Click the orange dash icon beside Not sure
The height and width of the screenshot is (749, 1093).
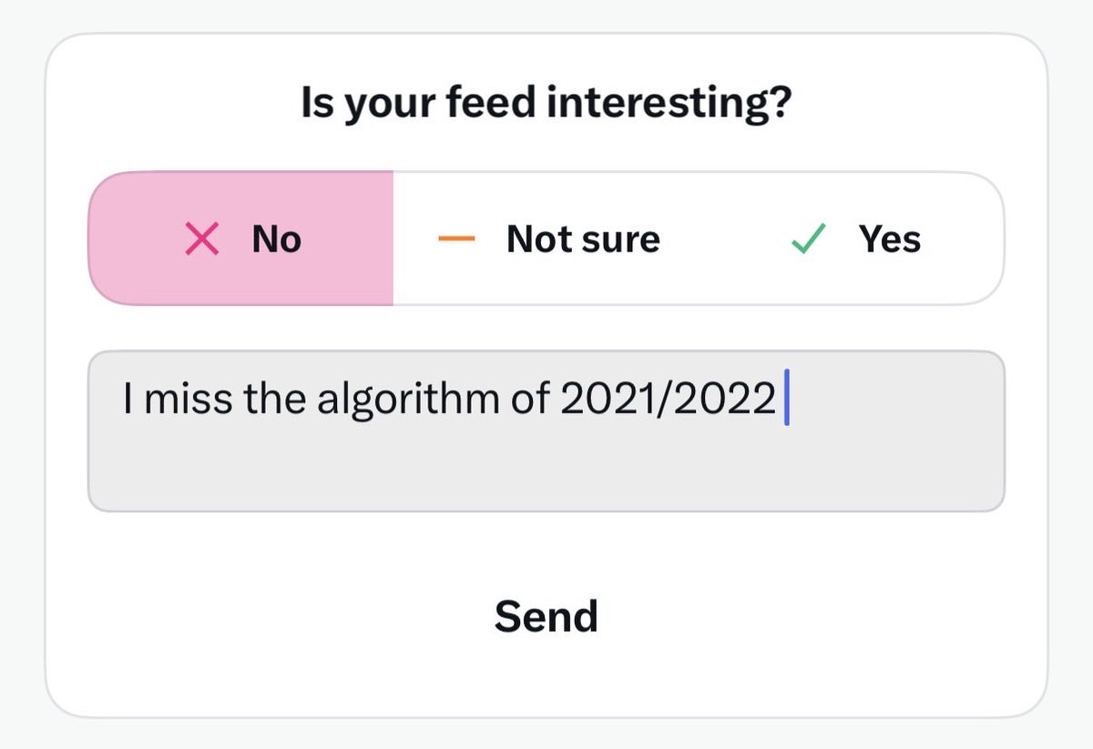[x=456, y=239]
